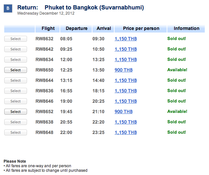209x175 pixels.
Task: Click the Flight column header
Action: click(x=48, y=28)
